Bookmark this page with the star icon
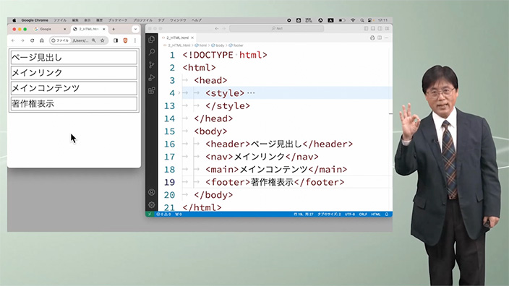The height and width of the screenshot is (286, 509). (102, 40)
